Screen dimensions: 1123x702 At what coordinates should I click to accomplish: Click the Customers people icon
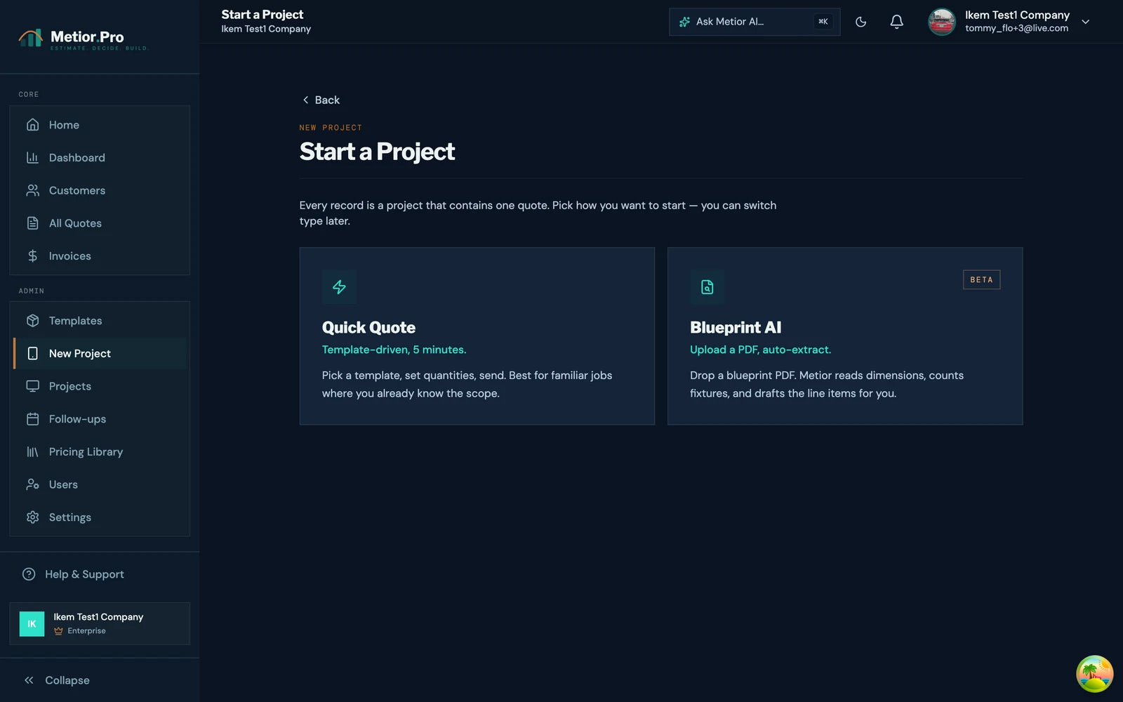click(32, 190)
